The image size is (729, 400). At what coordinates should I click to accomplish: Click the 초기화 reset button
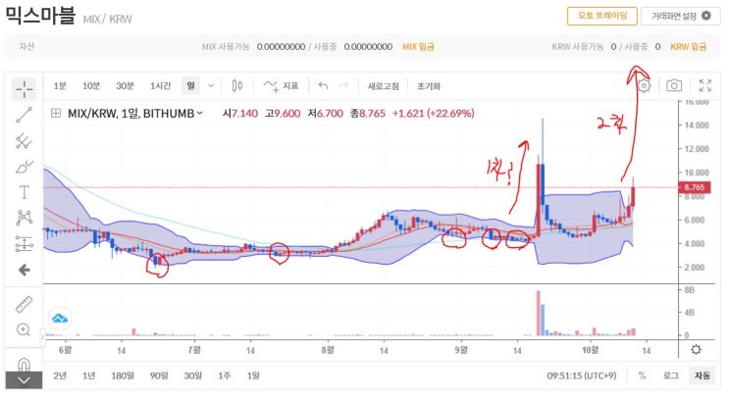point(428,86)
